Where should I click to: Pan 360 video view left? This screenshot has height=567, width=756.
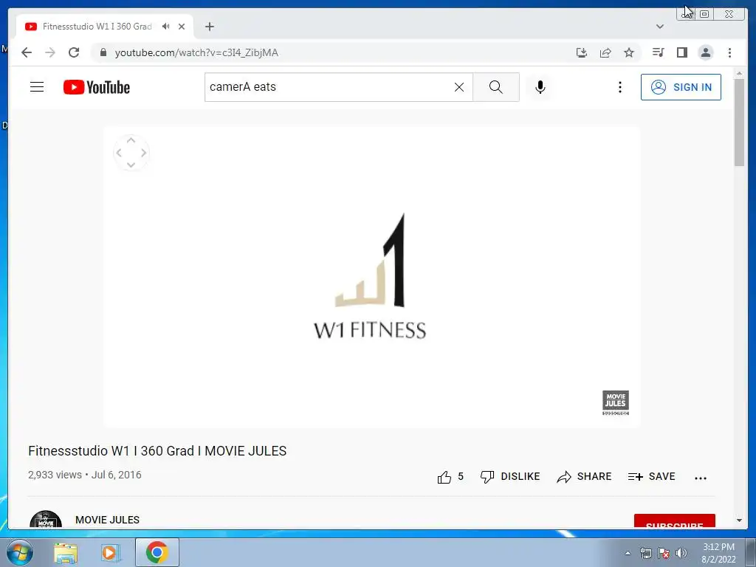119,153
